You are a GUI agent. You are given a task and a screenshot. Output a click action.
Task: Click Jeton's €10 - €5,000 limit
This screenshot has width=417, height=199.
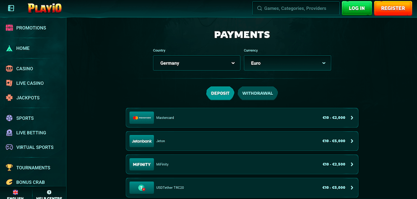click(x=334, y=141)
